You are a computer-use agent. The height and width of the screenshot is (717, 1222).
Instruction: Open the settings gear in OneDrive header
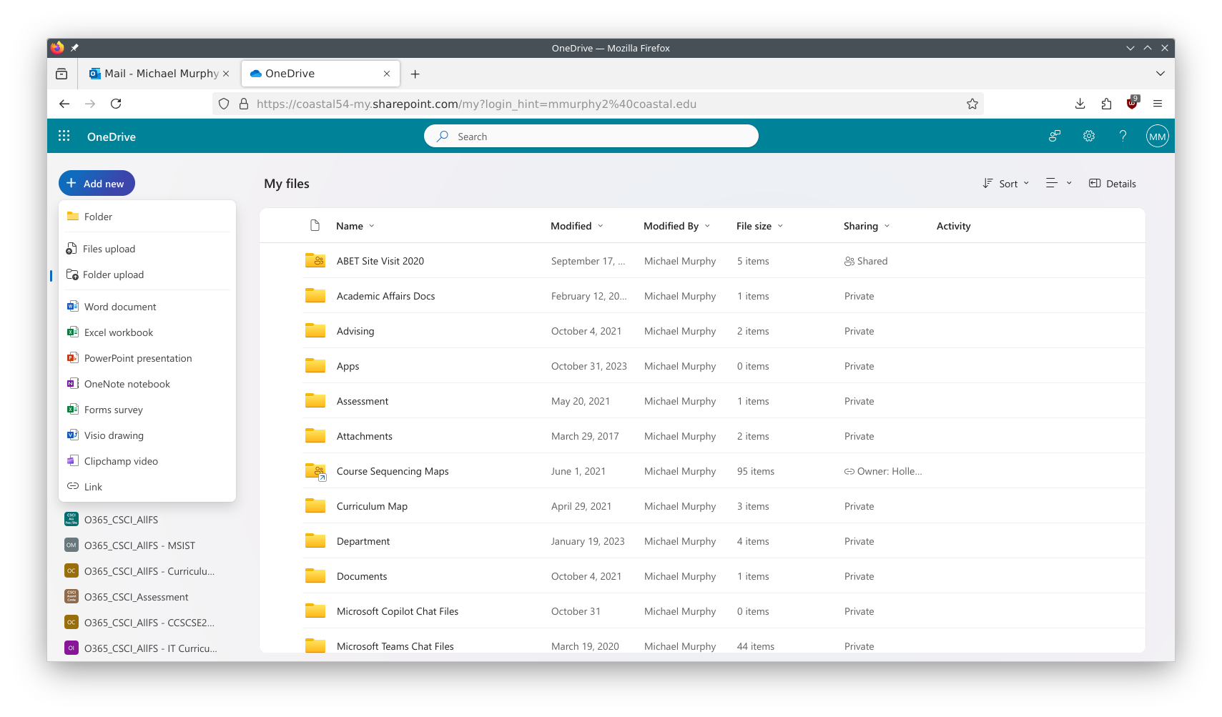pyautogui.click(x=1088, y=136)
